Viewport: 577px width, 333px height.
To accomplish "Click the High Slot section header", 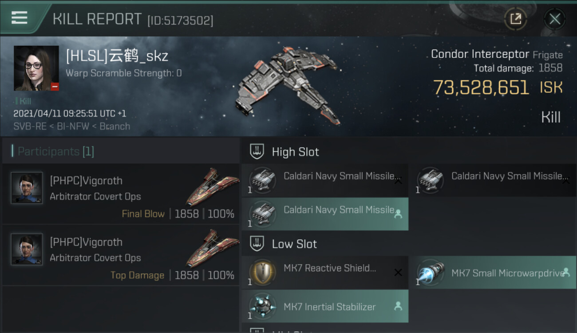I will [x=295, y=152].
